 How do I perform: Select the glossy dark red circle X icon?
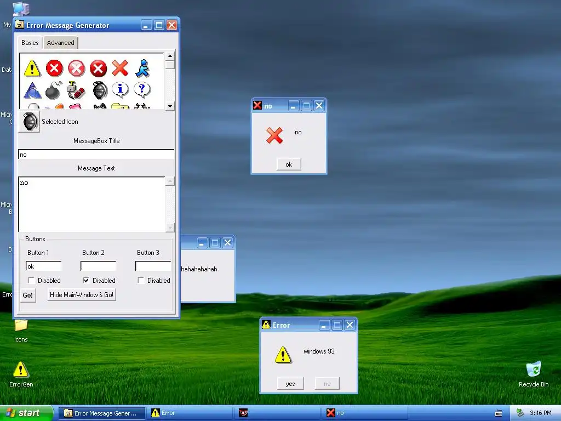[99, 68]
